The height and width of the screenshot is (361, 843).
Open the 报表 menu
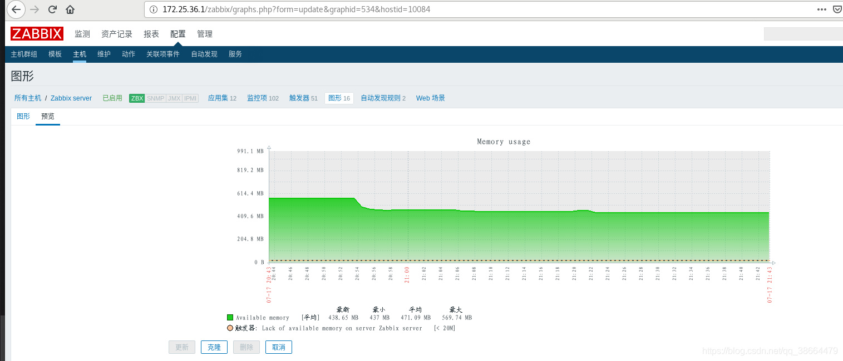[151, 34]
